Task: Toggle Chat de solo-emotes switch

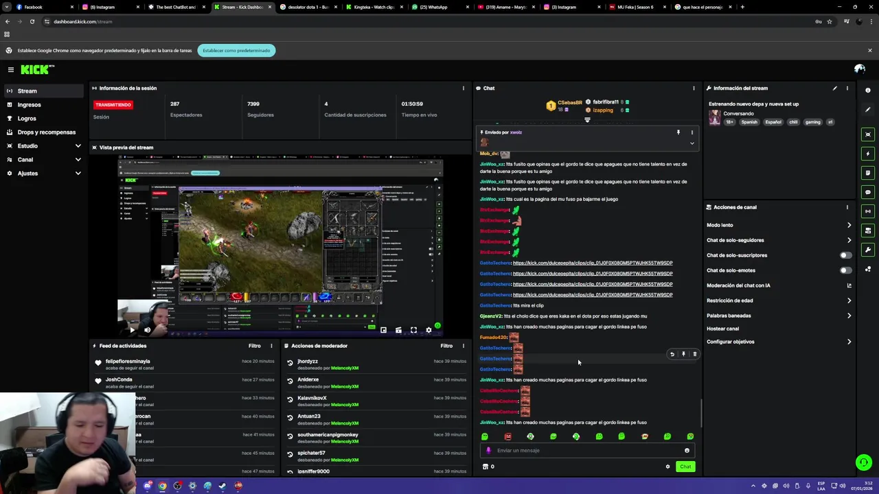Action: pos(845,270)
